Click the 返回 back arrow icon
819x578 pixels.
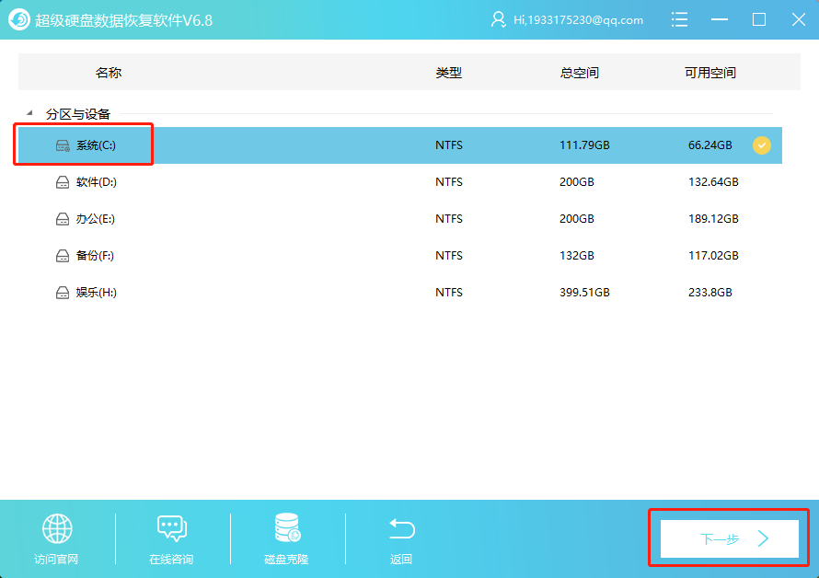pos(401,528)
